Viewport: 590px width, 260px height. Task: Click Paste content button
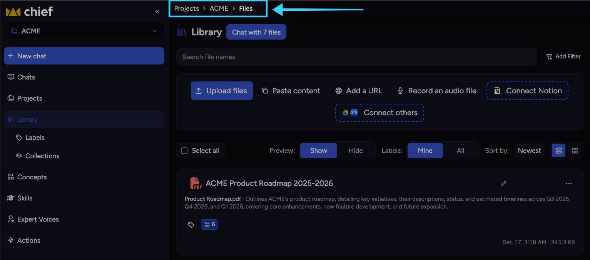coord(292,91)
